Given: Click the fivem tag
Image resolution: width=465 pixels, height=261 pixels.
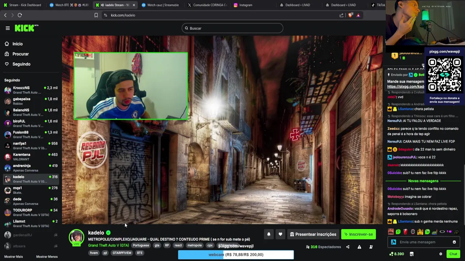Looking at the screenshot, I should tap(94, 253).
